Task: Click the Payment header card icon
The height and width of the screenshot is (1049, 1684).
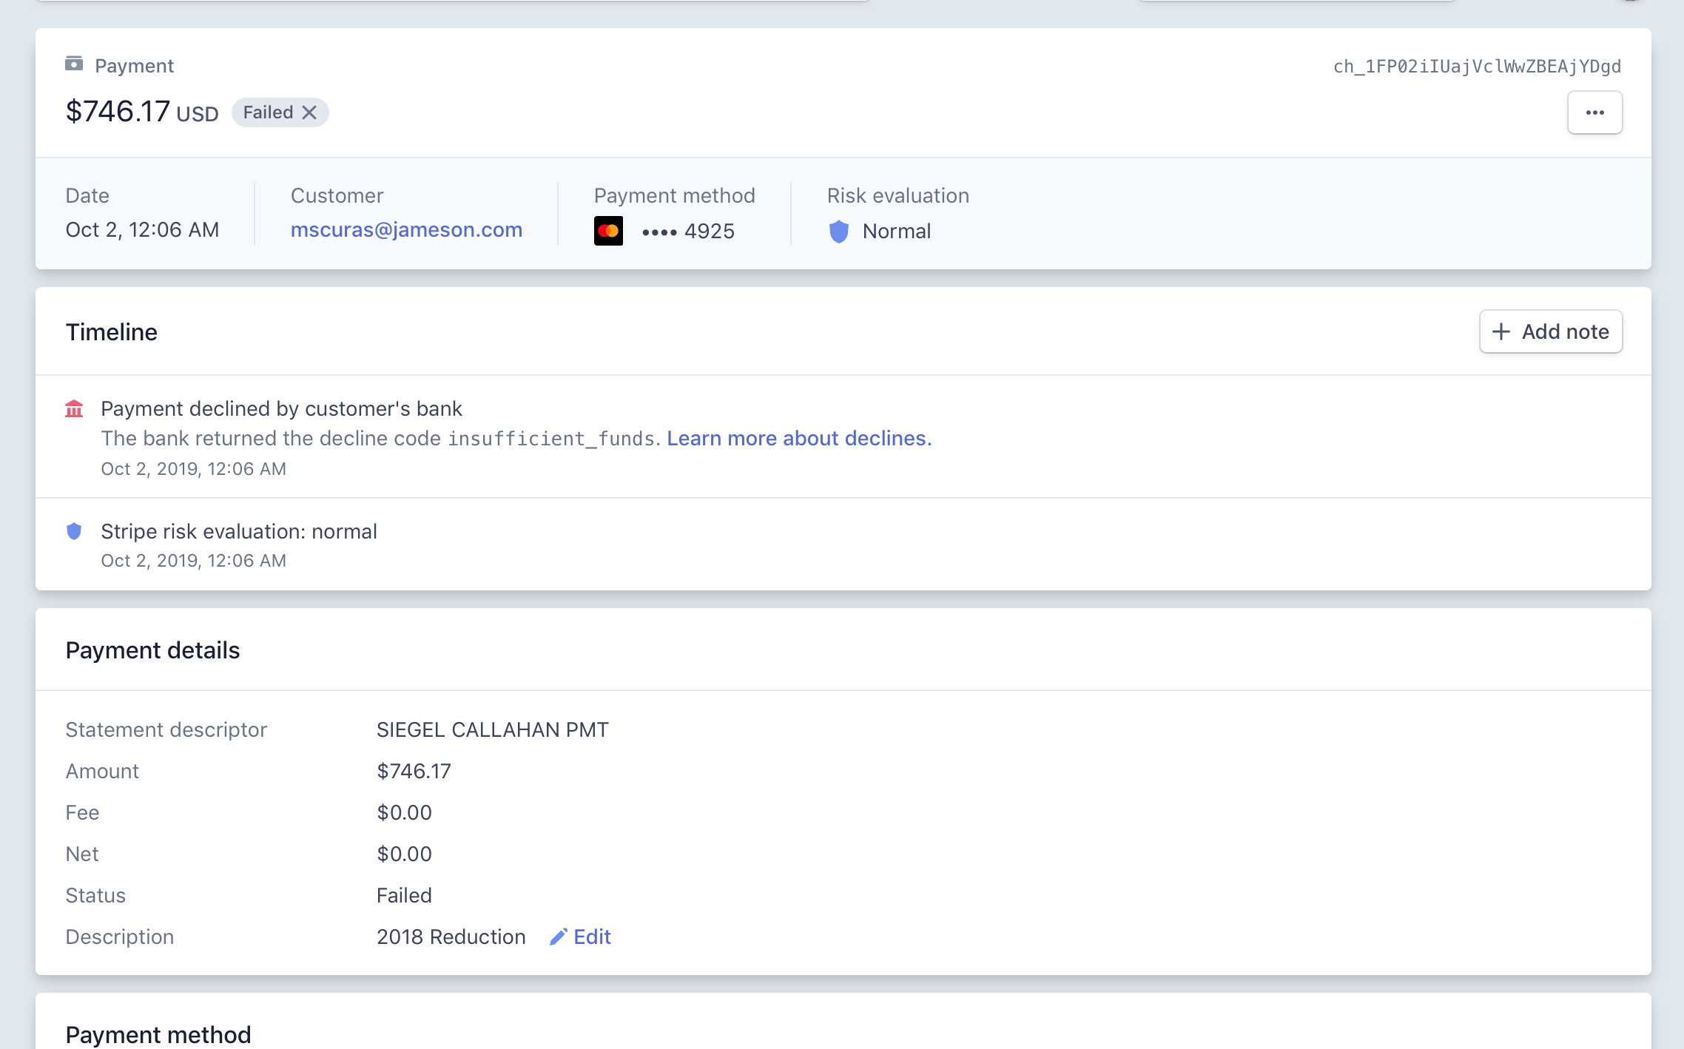Action: (74, 64)
